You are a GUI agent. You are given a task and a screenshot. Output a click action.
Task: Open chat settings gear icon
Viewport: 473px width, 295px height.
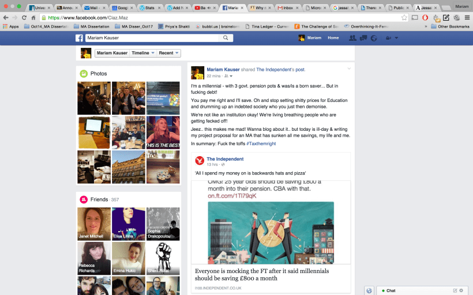pyautogui.click(x=461, y=290)
